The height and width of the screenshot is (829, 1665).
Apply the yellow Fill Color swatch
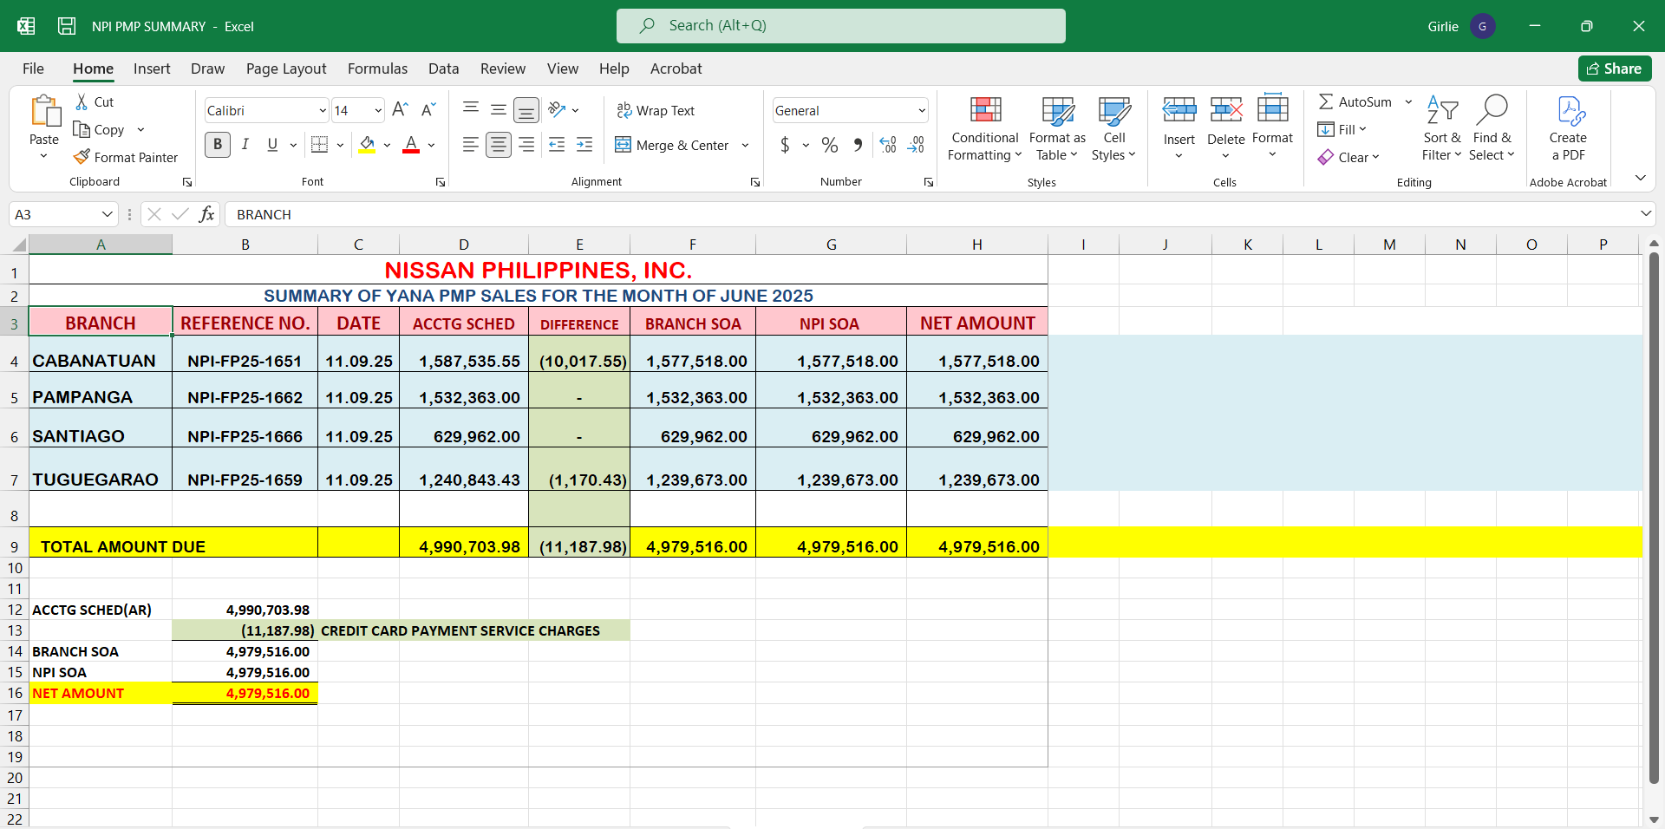(x=368, y=146)
